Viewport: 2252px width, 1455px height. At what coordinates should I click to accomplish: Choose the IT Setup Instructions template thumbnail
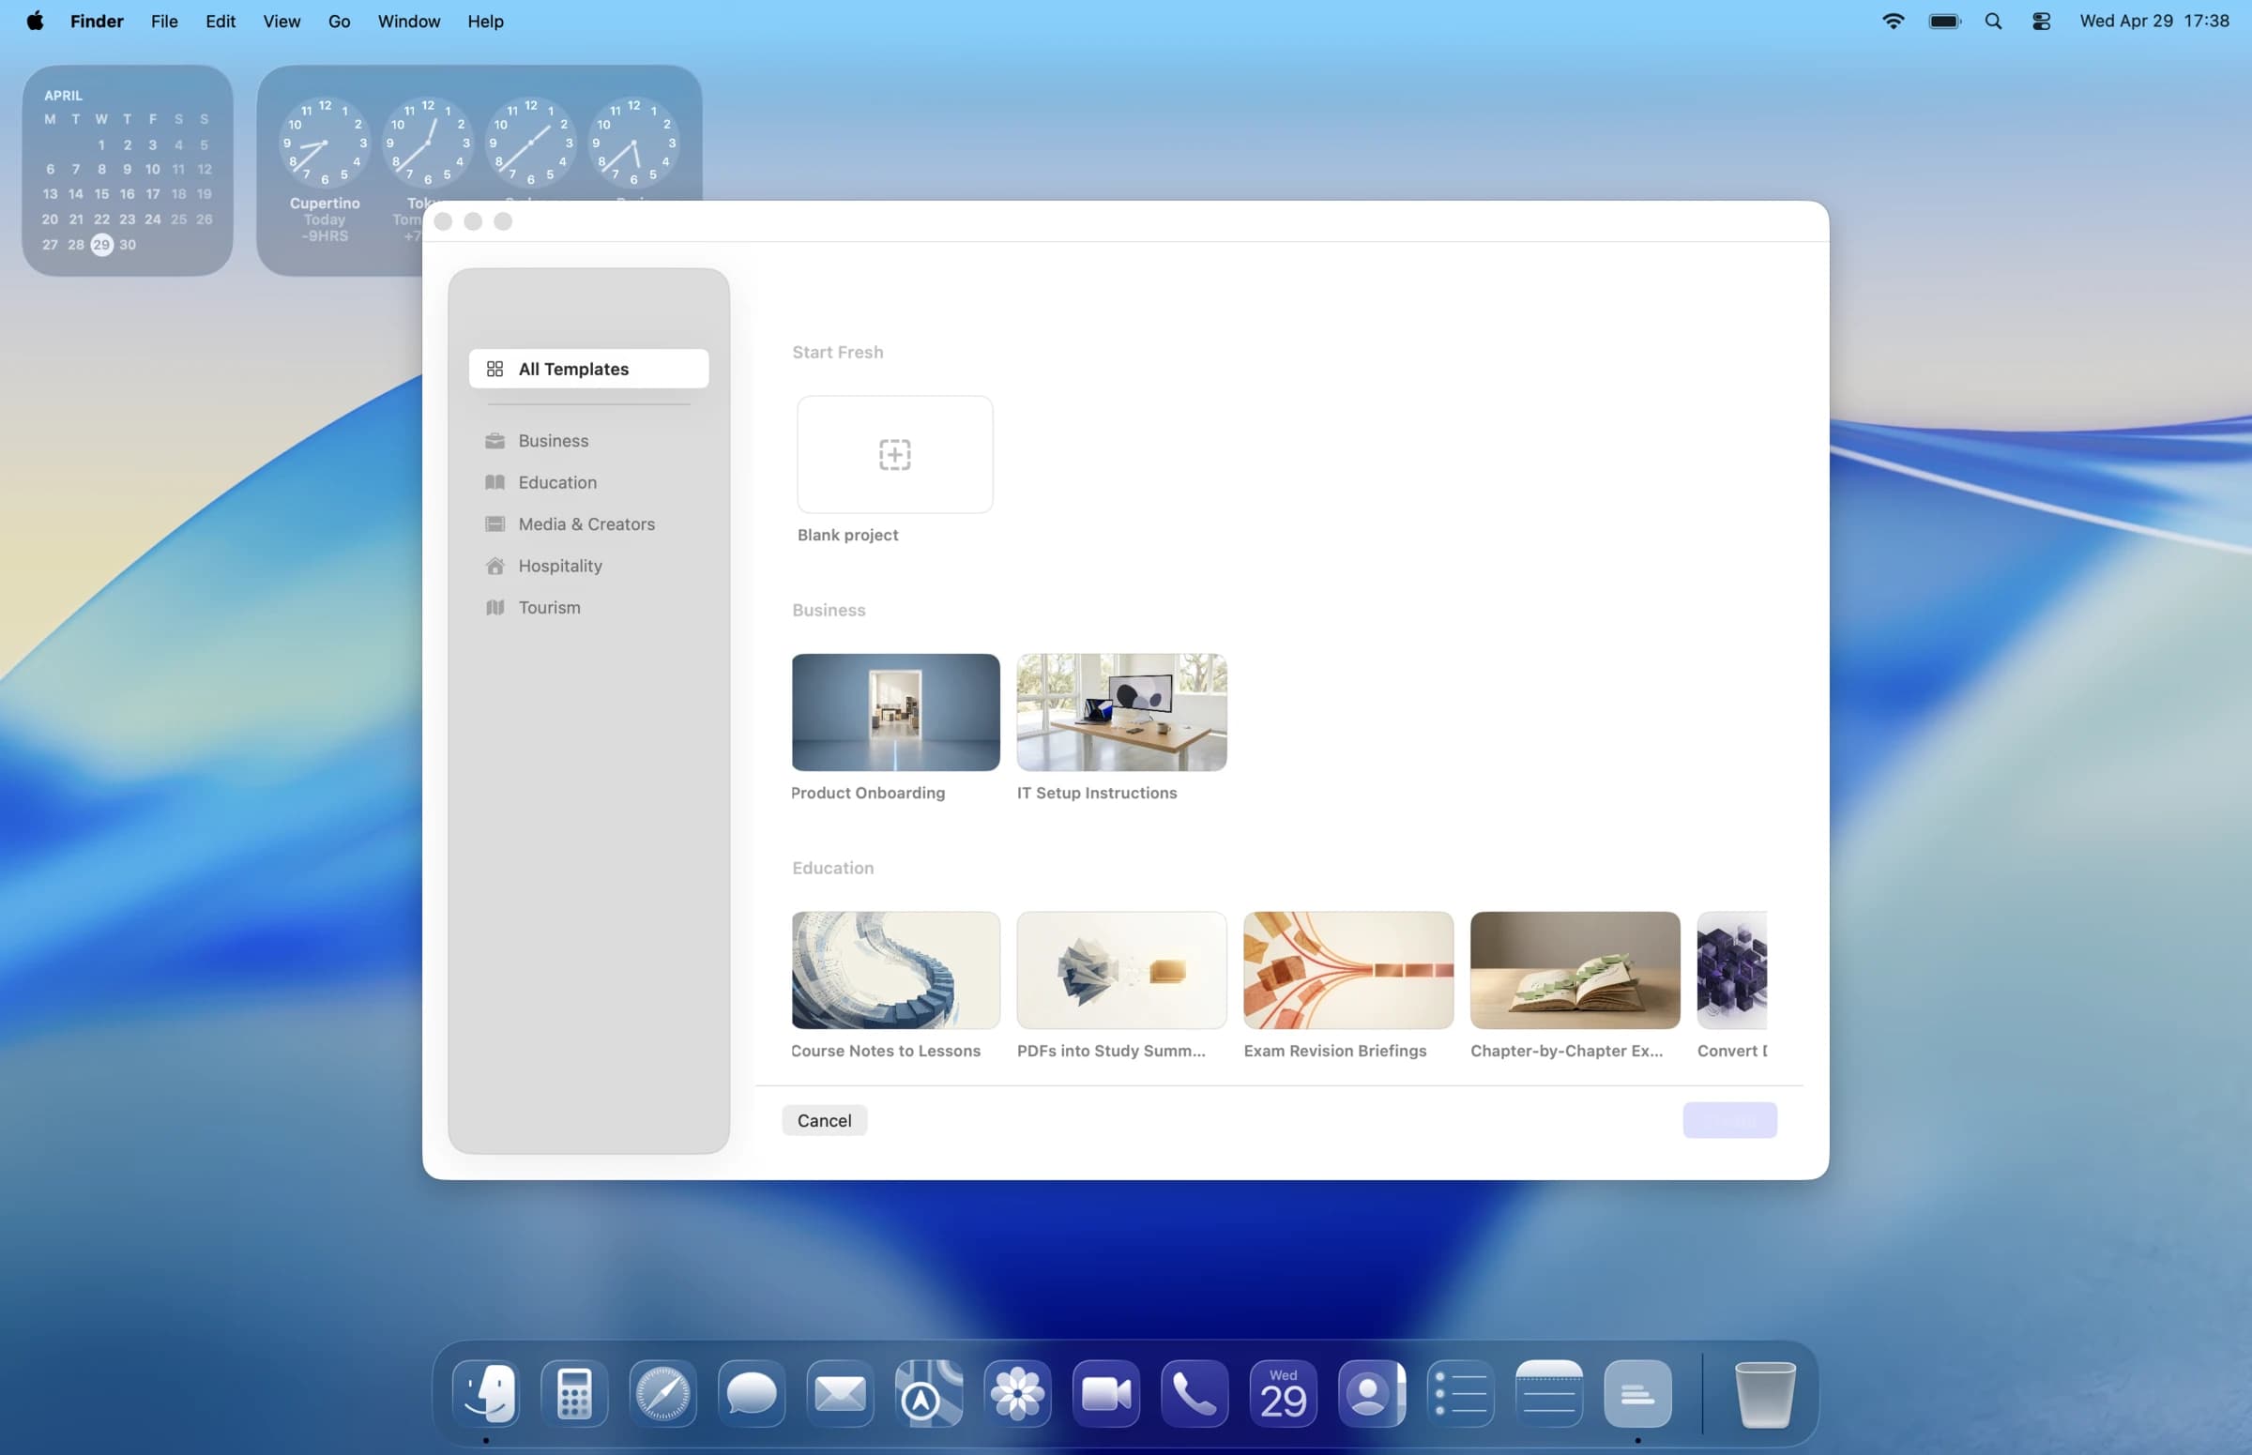[1120, 711]
